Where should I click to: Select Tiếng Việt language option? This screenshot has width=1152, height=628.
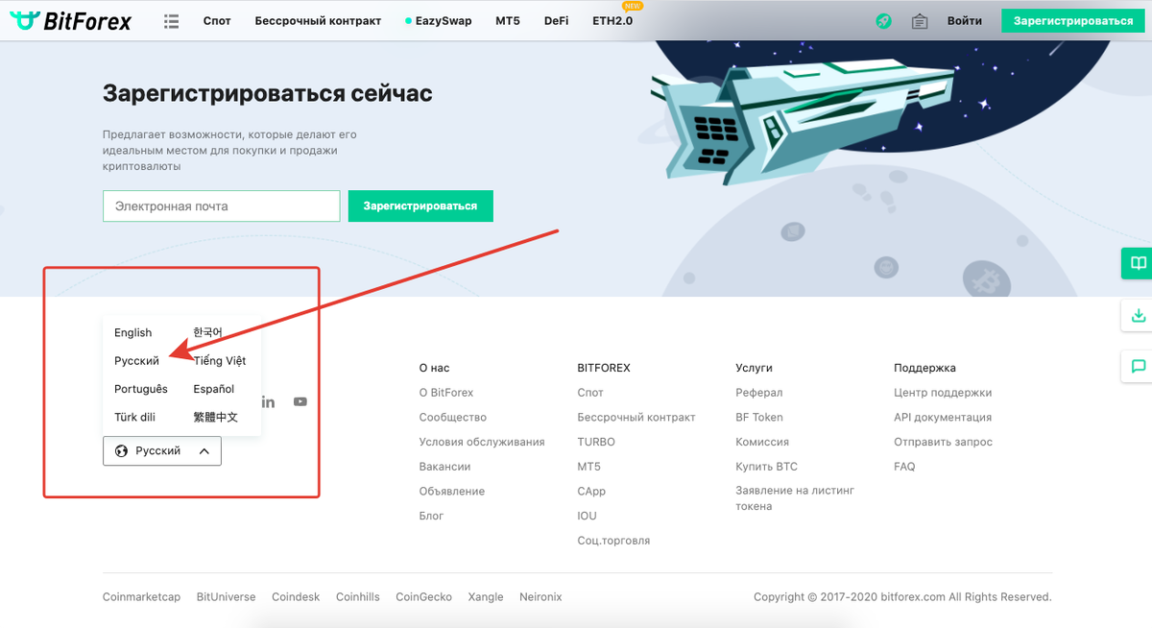pyautogui.click(x=220, y=360)
